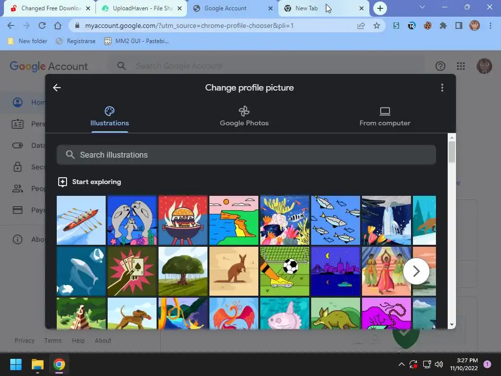Screen dimensions: 501x376
Task: Click the share page icon in address bar
Action: coord(361,25)
